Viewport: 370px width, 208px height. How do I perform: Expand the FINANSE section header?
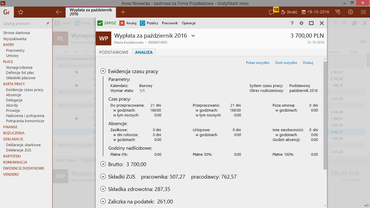[x=10, y=127]
